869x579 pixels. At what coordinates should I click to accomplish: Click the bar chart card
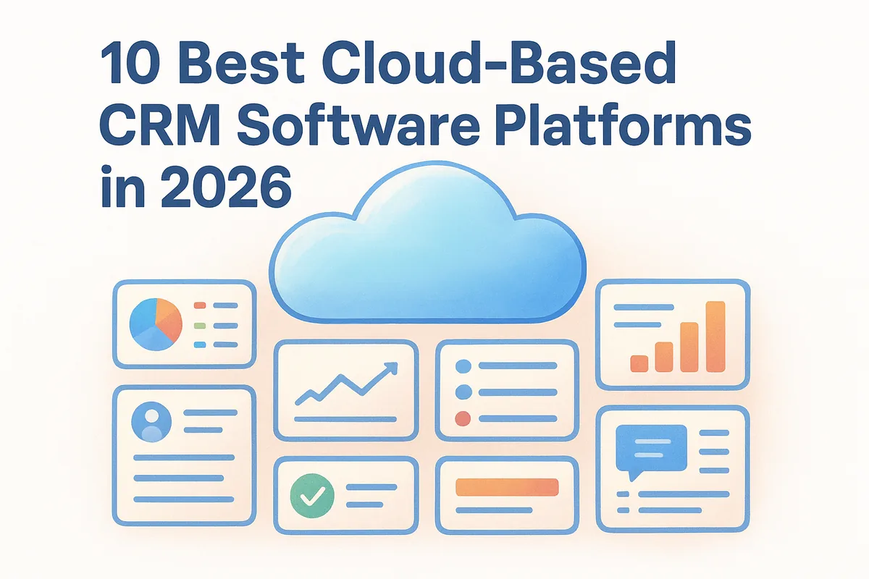[x=672, y=334]
